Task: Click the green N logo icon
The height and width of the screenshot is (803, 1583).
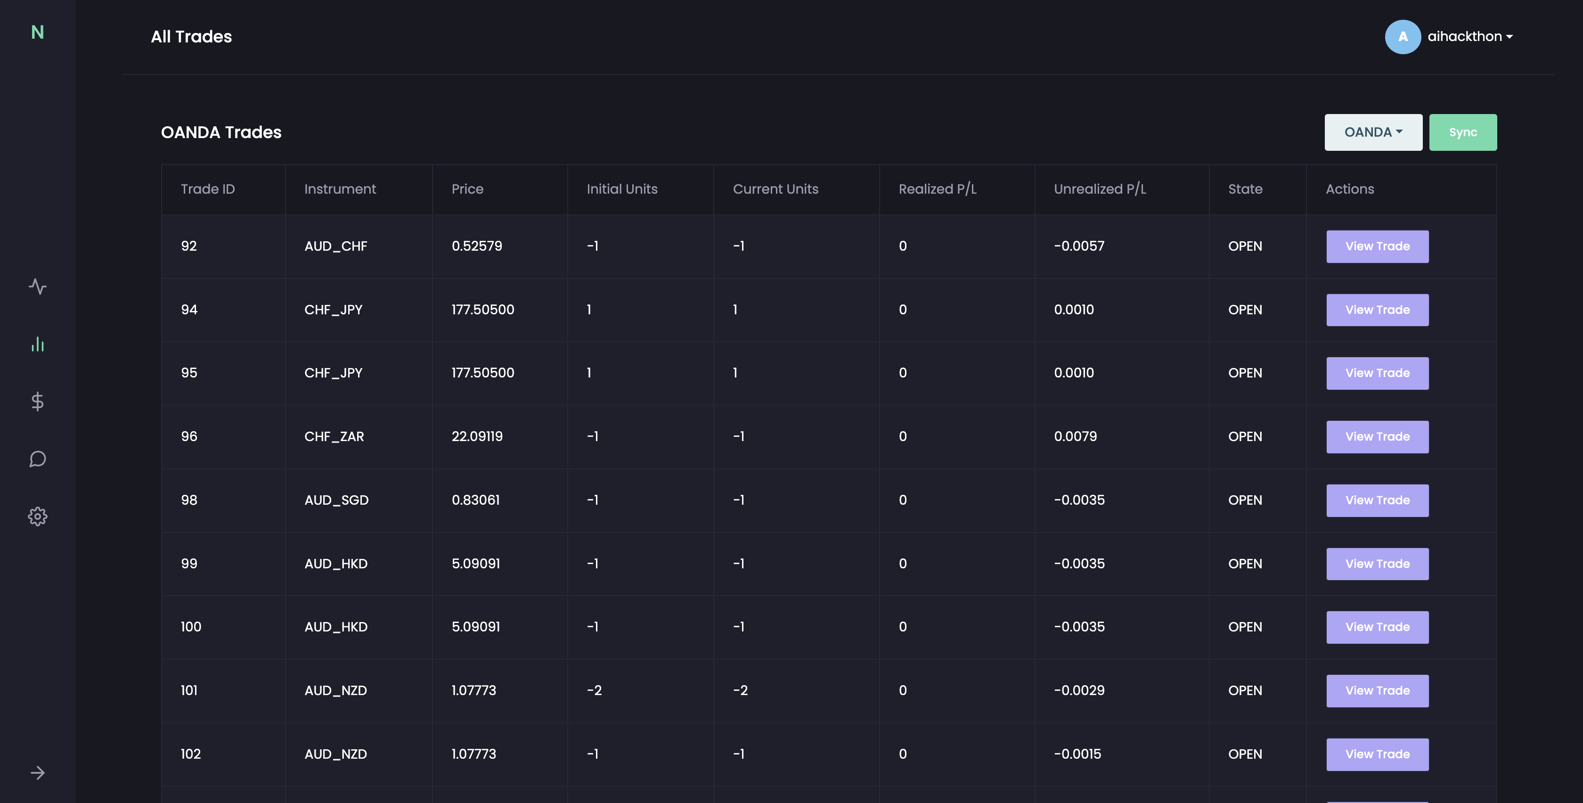Action: point(38,32)
